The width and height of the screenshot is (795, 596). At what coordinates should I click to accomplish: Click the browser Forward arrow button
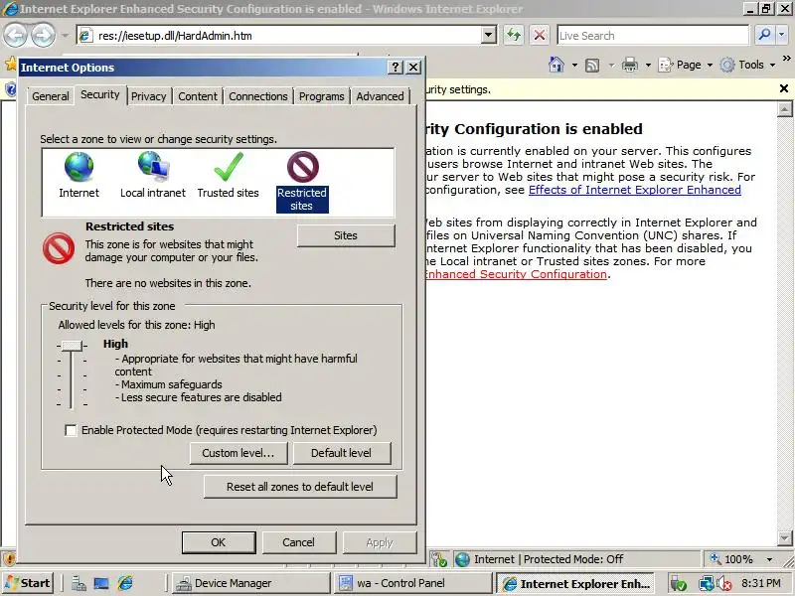[x=43, y=36]
